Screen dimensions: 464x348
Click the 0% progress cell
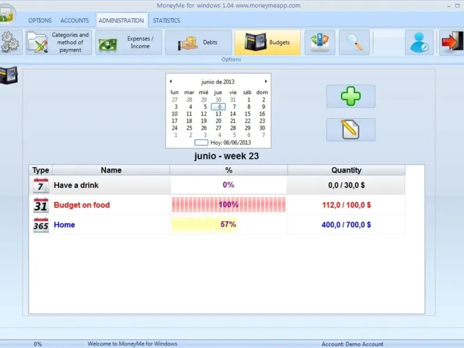coord(229,185)
